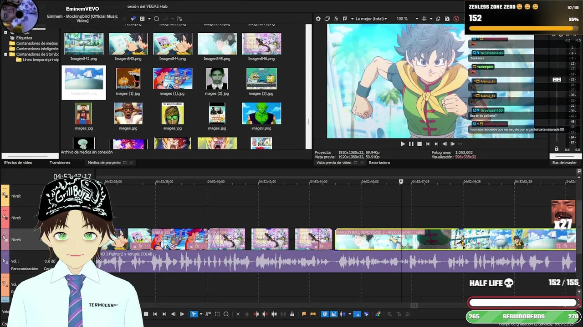Select the Envelope edit tool

[208, 314]
